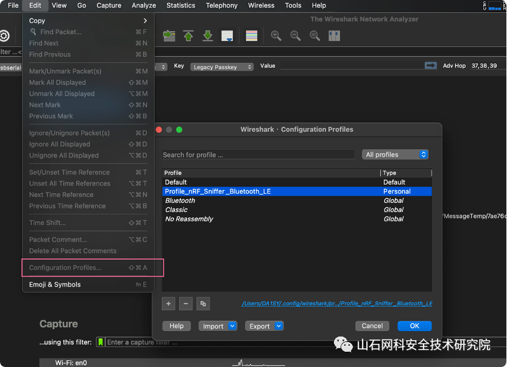Select the Classic global profile
The width and height of the screenshot is (507, 367).
click(297, 210)
